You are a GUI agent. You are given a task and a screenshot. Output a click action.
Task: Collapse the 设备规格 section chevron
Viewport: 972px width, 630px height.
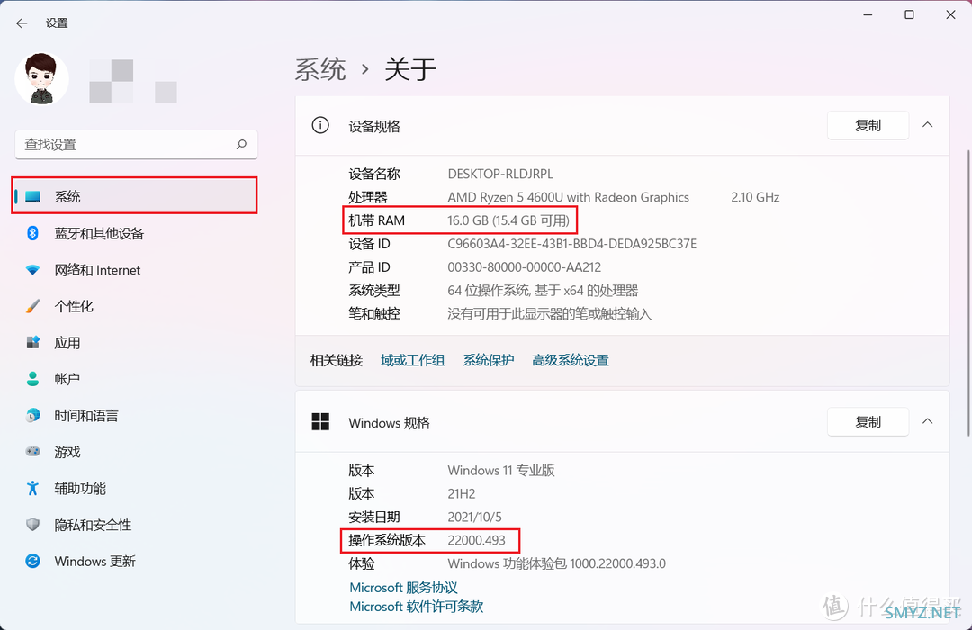[927, 125]
